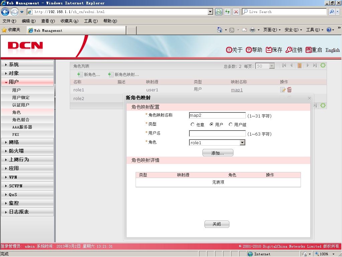Click the Live Search magnifier button
The image size is (342, 257).
(x=332, y=12)
